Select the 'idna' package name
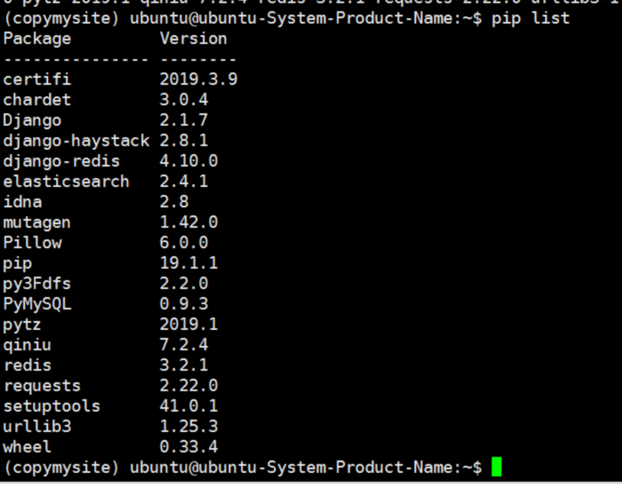622x484 pixels. [x=23, y=202]
